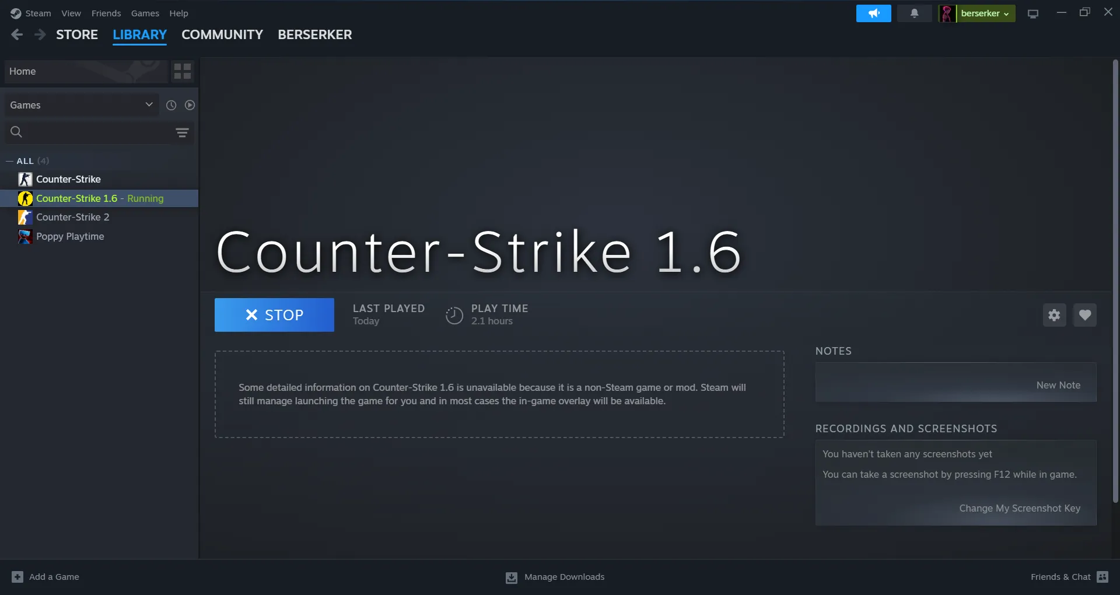The image size is (1120, 595).
Task: Open the Steam menu
Action: pyautogui.click(x=38, y=13)
